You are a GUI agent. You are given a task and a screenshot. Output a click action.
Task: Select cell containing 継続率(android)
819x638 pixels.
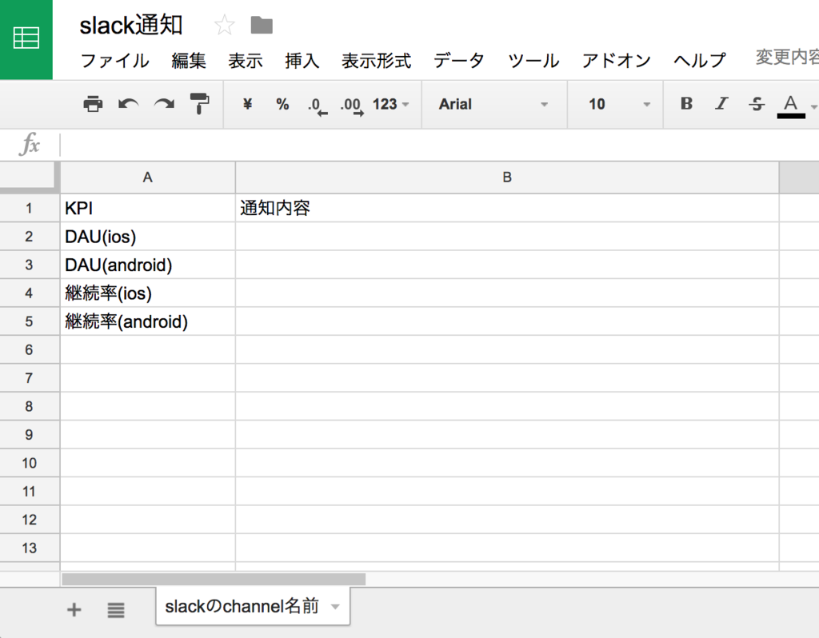coord(148,321)
